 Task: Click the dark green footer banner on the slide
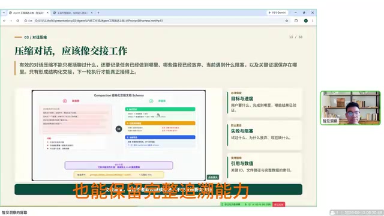[158, 190]
